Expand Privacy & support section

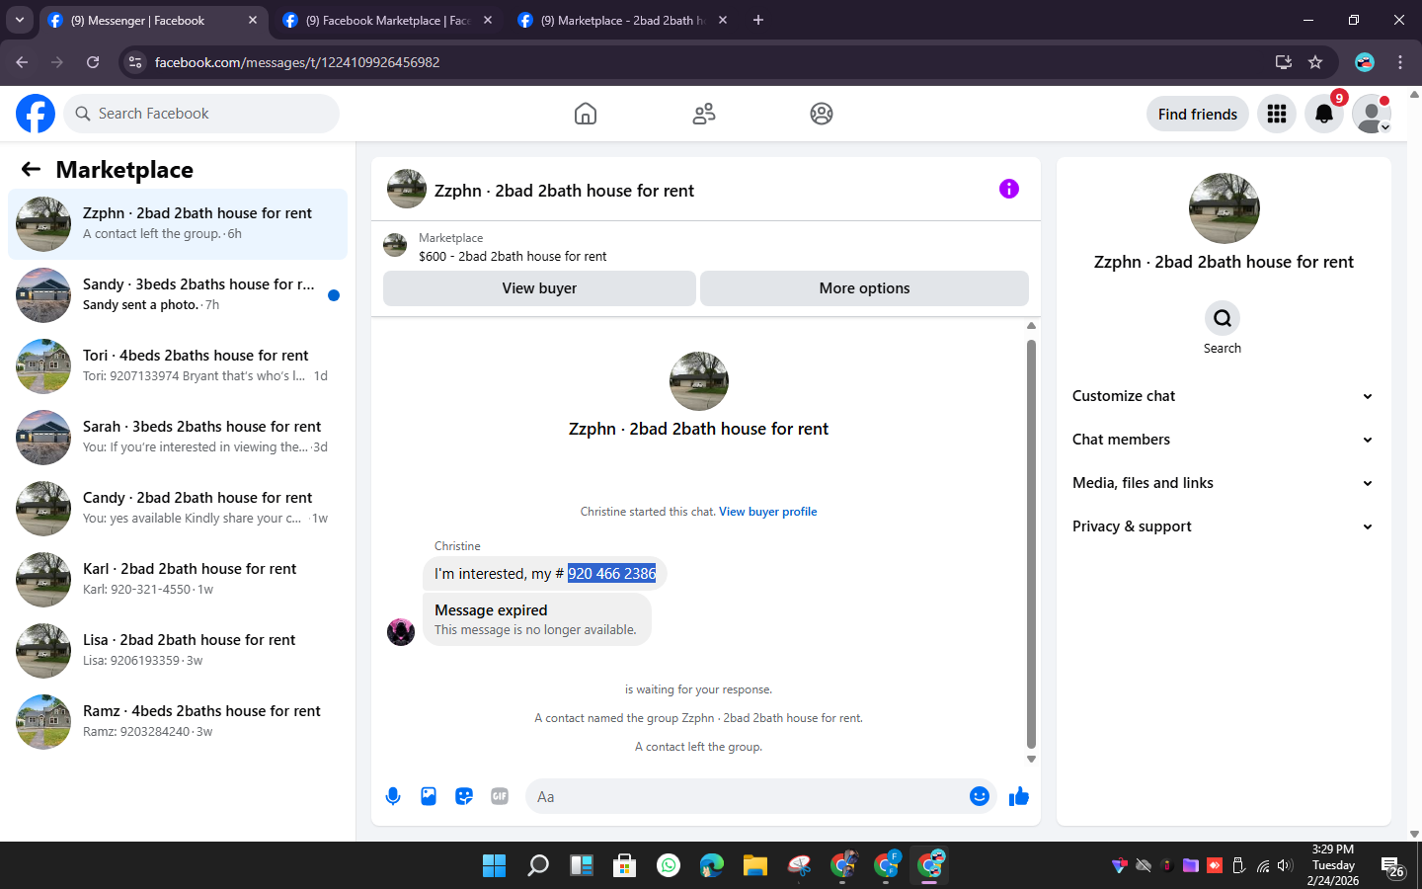click(x=1223, y=526)
